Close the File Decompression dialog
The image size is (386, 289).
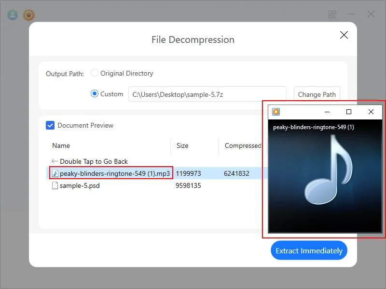point(344,35)
